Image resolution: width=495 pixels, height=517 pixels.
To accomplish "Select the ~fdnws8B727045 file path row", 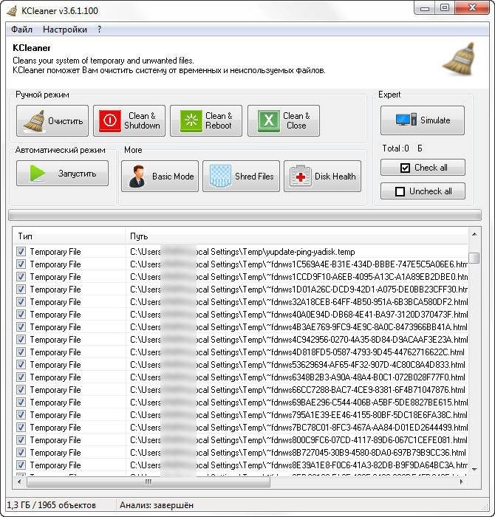I will (x=297, y=452).
